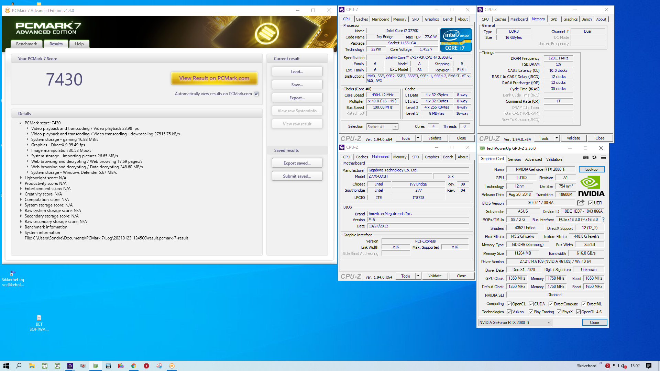Take a GPU-Z screenshot with the camera icon
Screen dimensions: 660x371
pos(585,157)
